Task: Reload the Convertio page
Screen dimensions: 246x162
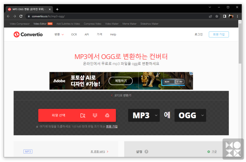Action: [x=21, y=16]
